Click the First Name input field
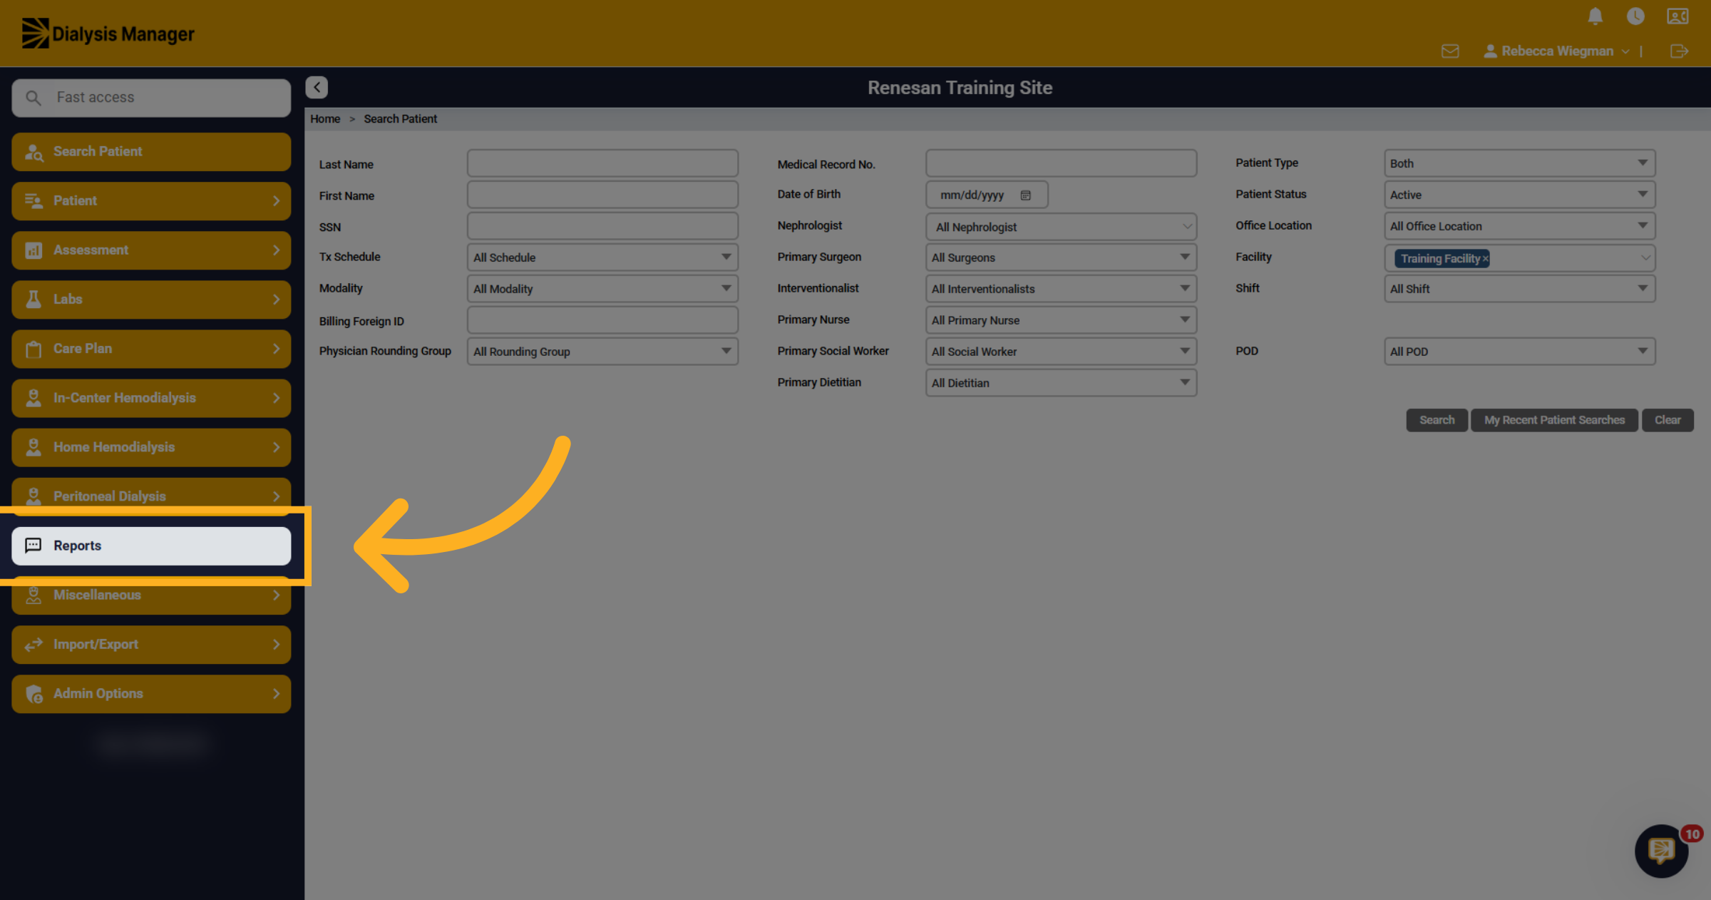Screen dimensions: 1711x900 (x=602, y=195)
